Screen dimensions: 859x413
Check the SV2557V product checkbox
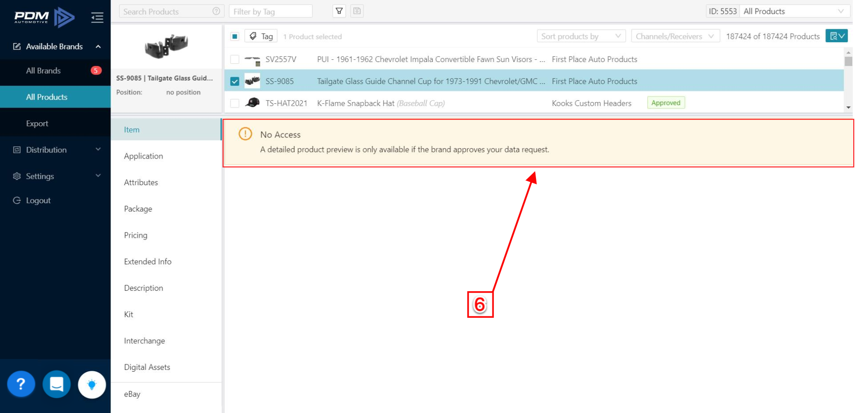pos(235,59)
